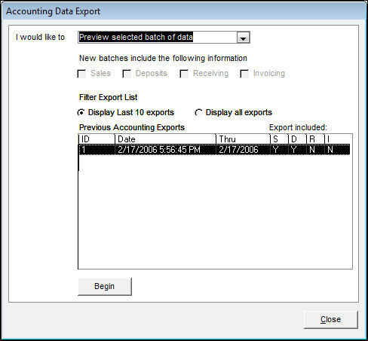This screenshot has height=341, width=368.
Task: Sort by the ID column header
Action: [x=97, y=139]
